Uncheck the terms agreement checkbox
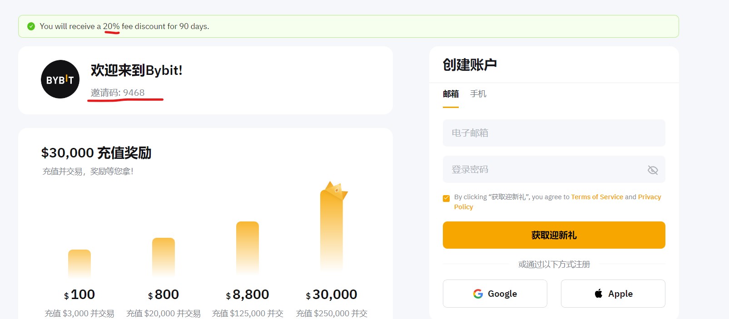729x319 pixels. pos(446,198)
